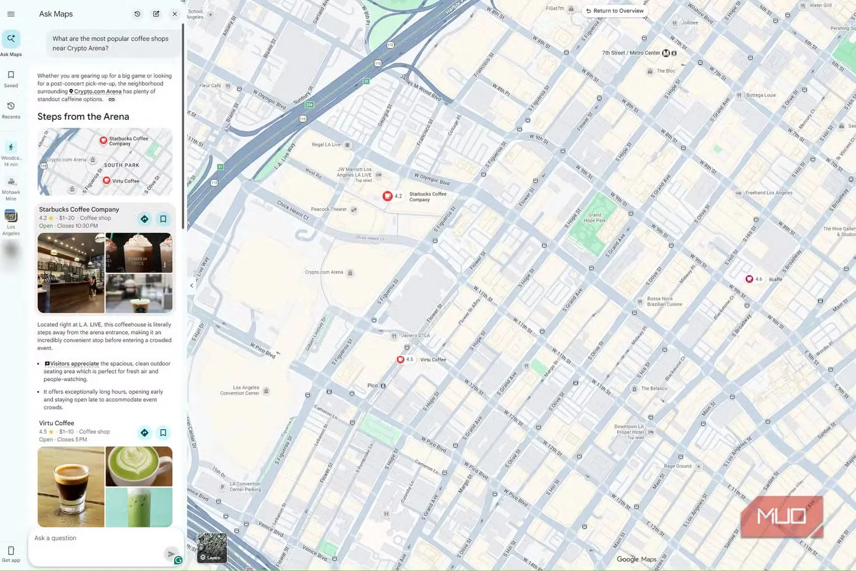Open the Virtu Coffee pin on main map
The image size is (856, 571).
point(400,360)
